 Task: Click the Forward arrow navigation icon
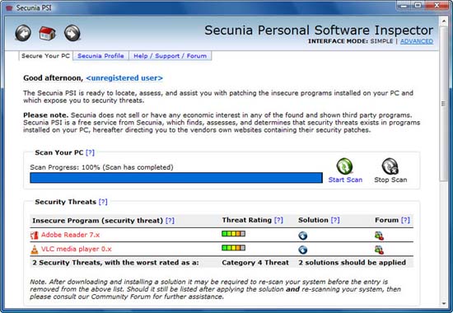tap(72, 33)
